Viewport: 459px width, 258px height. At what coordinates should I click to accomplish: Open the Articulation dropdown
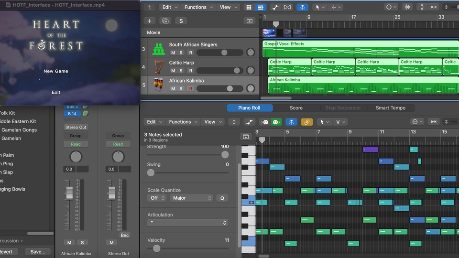[x=187, y=223]
